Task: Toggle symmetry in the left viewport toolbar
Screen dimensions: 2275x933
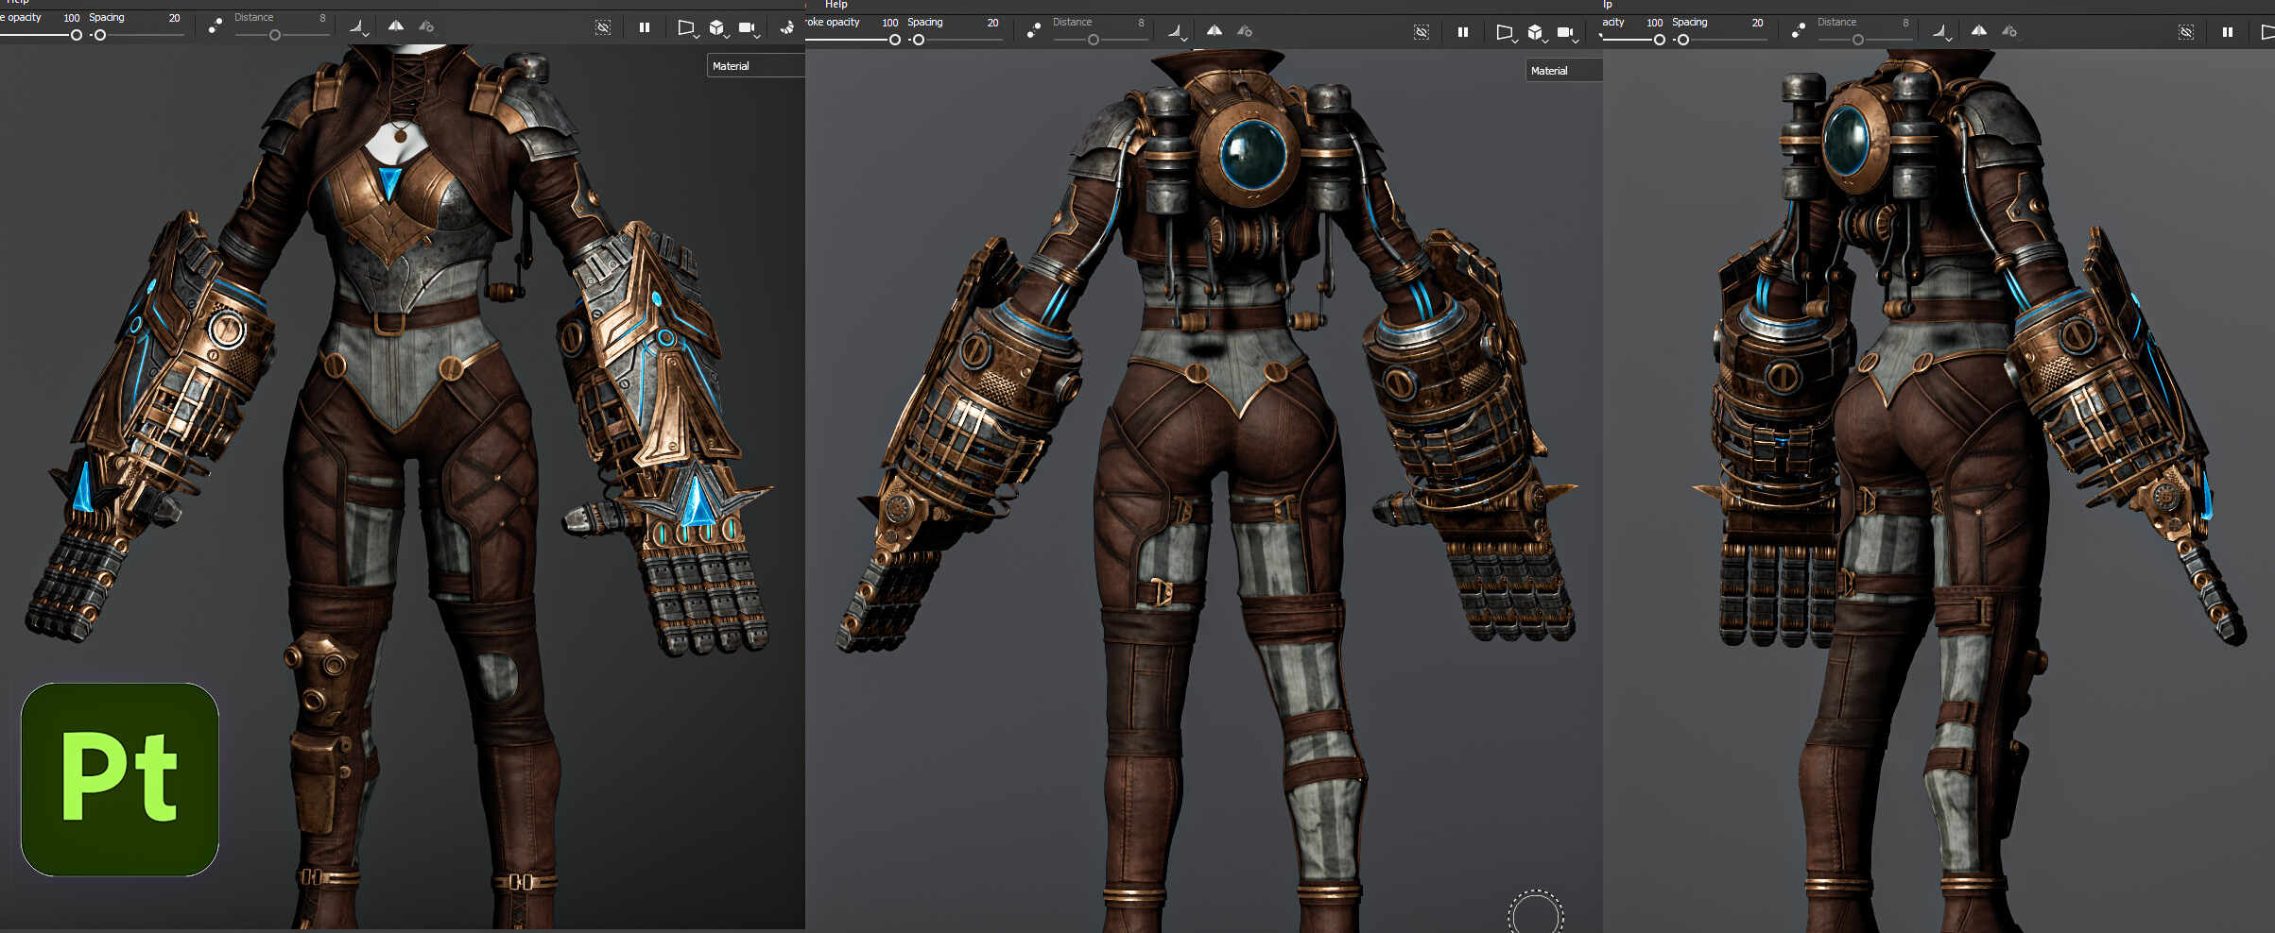Action: 396,26
